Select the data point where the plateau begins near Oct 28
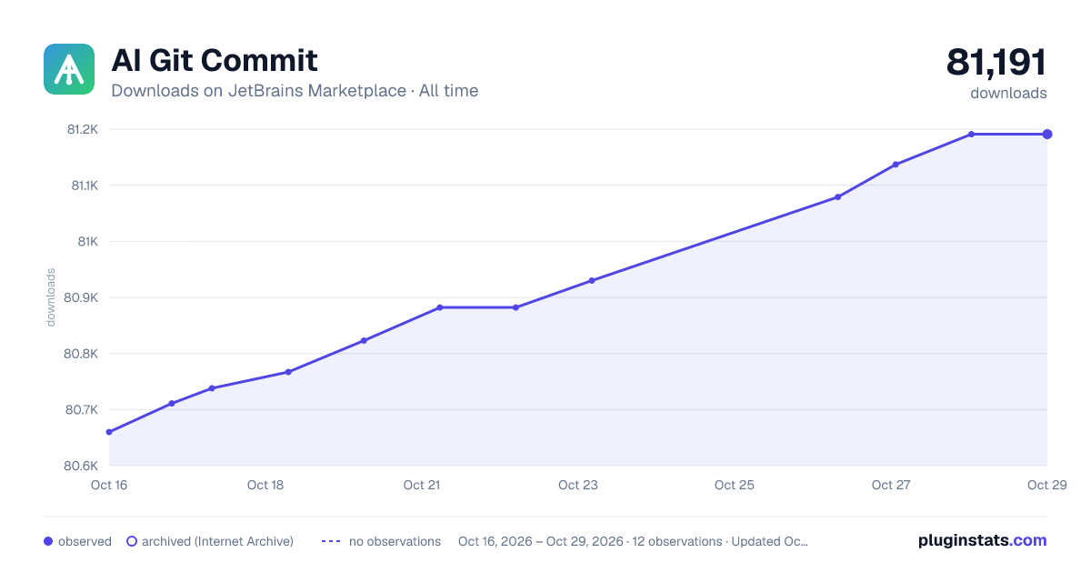The height and width of the screenshot is (573, 1091). (x=971, y=135)
